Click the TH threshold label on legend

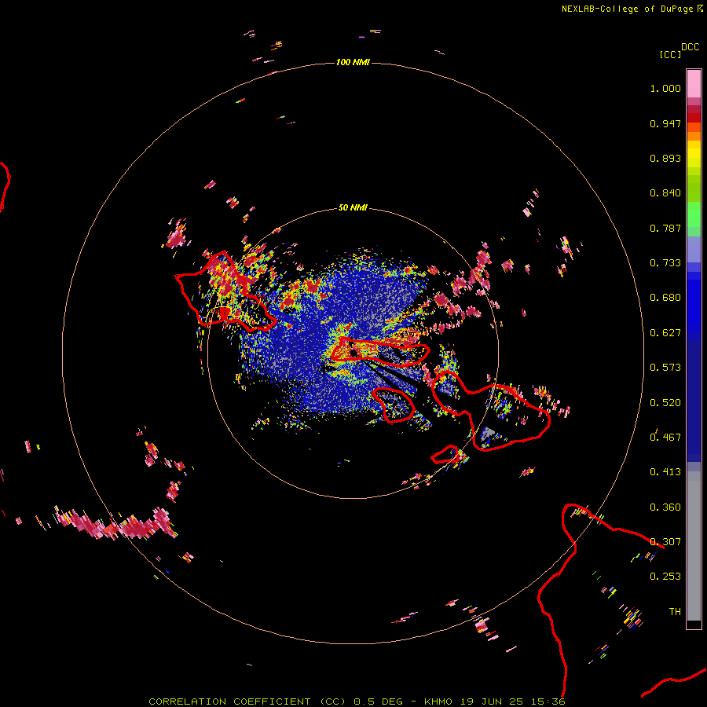coord(675,612)
